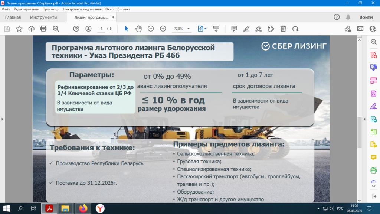
Task: Open zoom level dropdown arrow
Action: click(188, 29)
